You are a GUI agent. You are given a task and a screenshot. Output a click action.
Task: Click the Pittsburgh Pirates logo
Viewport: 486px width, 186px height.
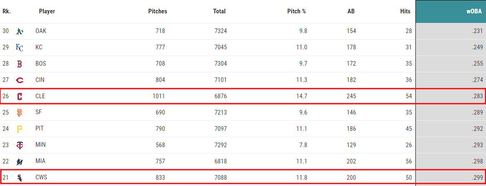point(20,129)
